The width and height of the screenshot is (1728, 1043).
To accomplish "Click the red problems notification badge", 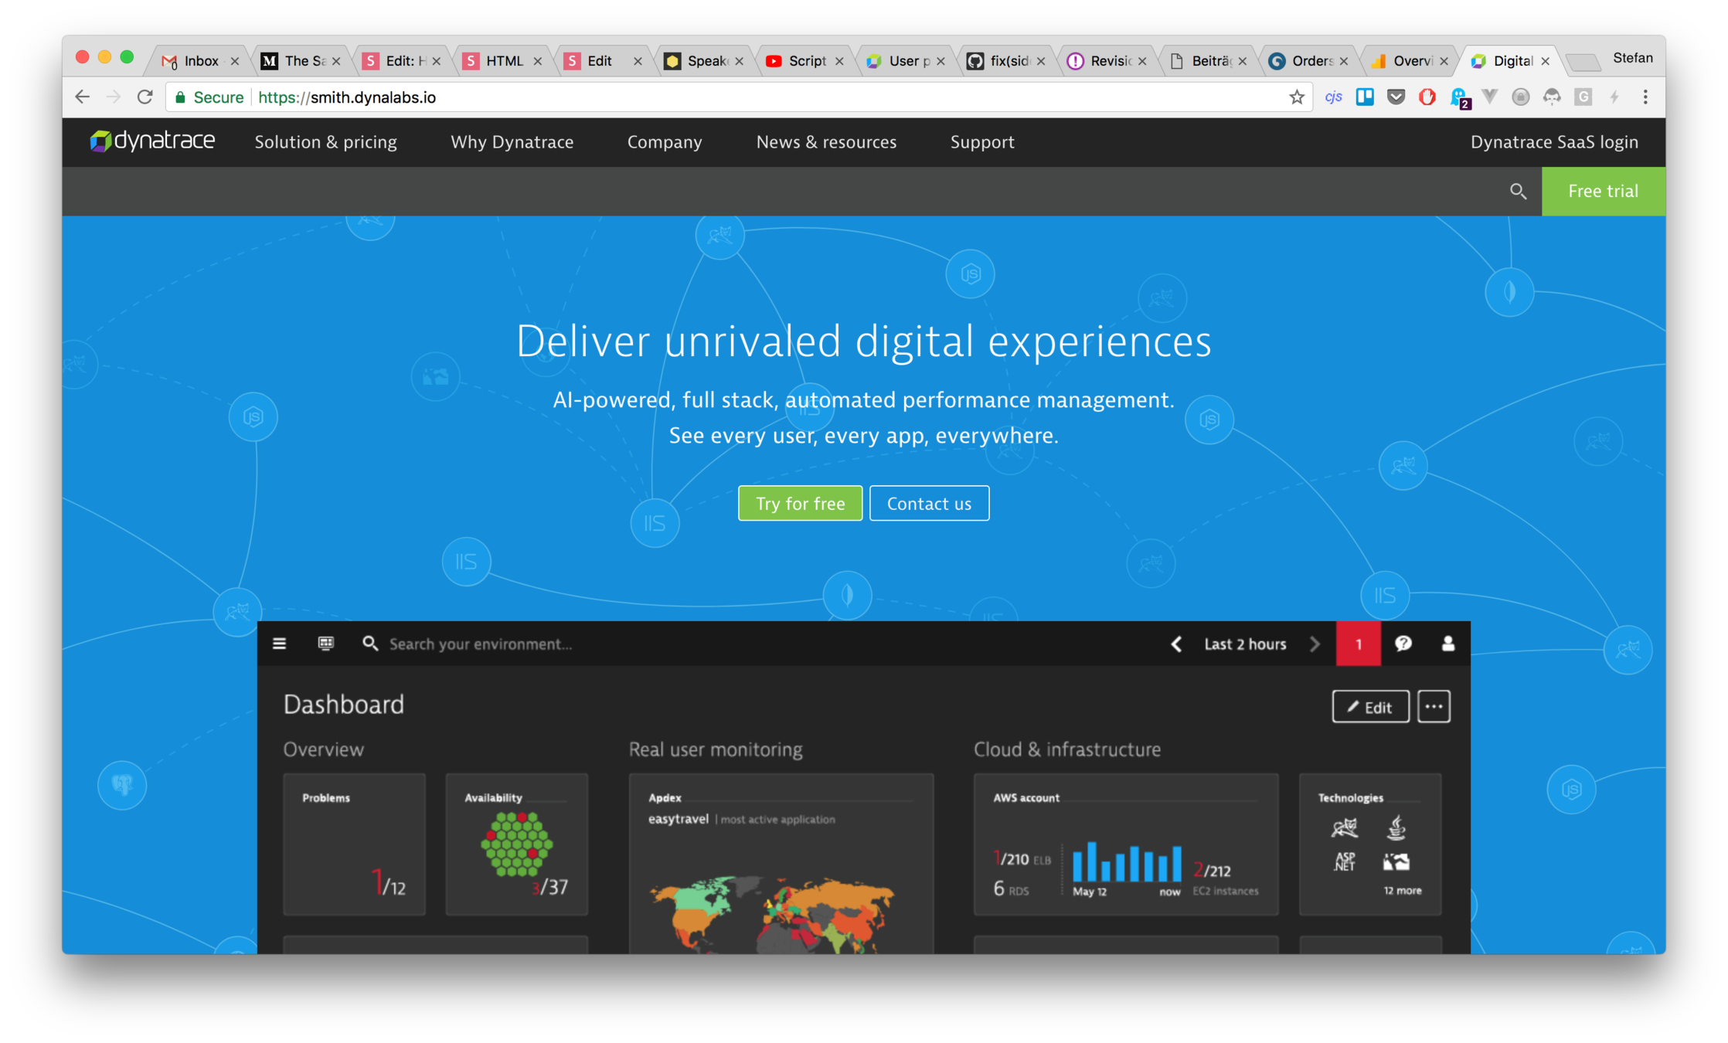I will (x=1358, y=644).
